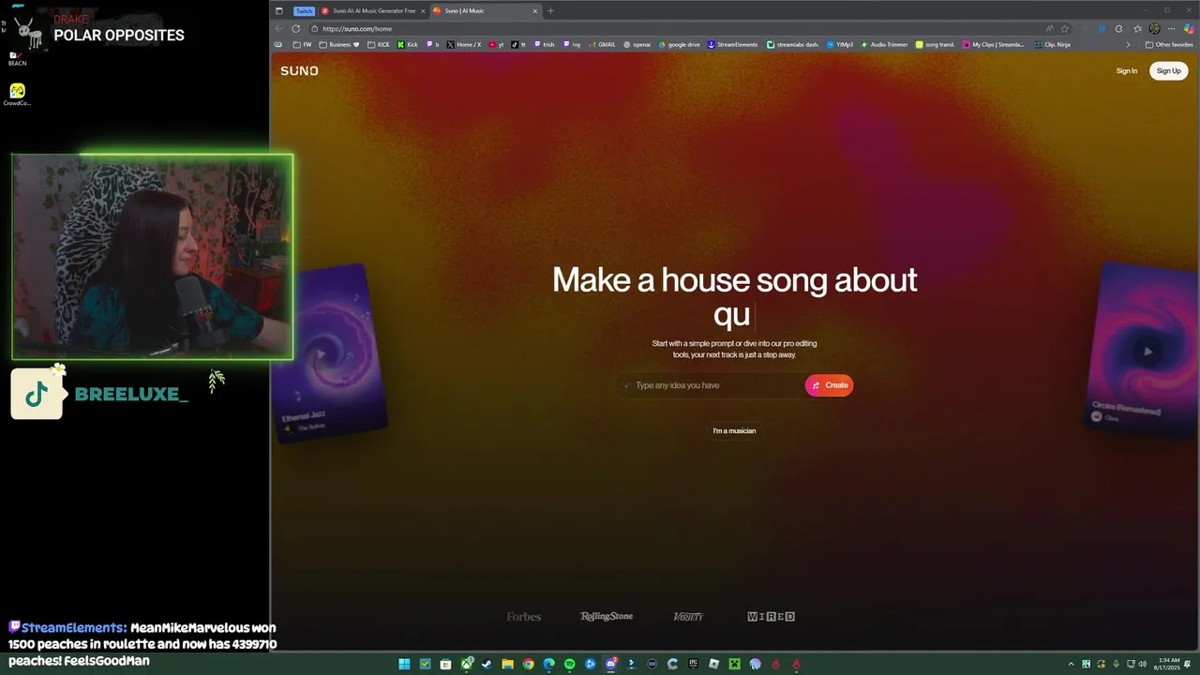Select the 'Suno | AI Music' browser tab
The width and height of the screenshot is (1200, 675).
[x=486, y=11]
